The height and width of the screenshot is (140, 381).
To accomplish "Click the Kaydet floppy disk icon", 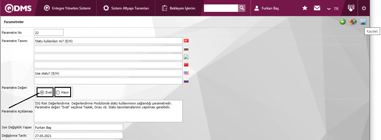I will [x=363, y=22].
